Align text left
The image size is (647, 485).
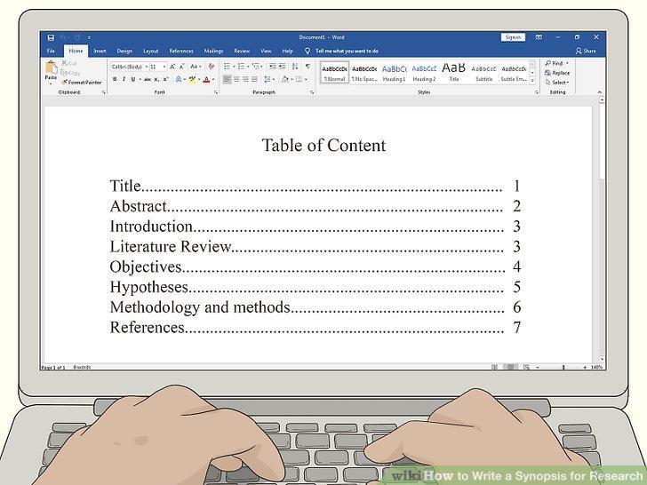pyautogui.click(x=227, y=79)
